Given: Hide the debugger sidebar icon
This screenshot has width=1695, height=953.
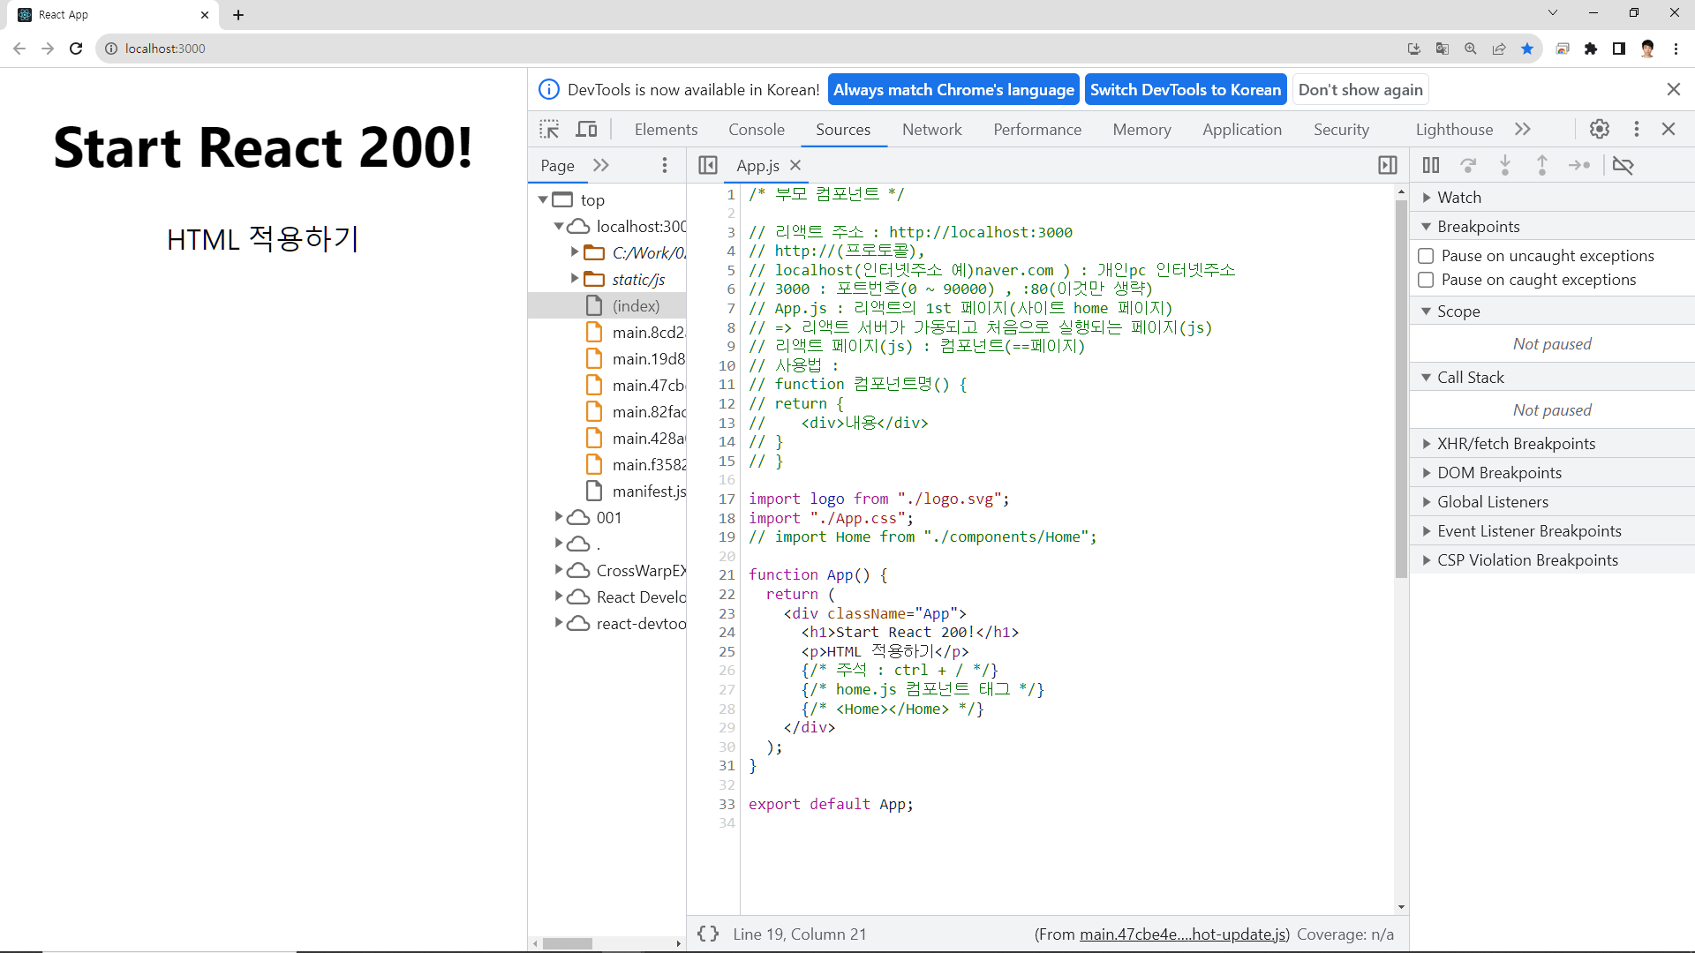Looking at the screenshot, I should [x=1387, y=165].
